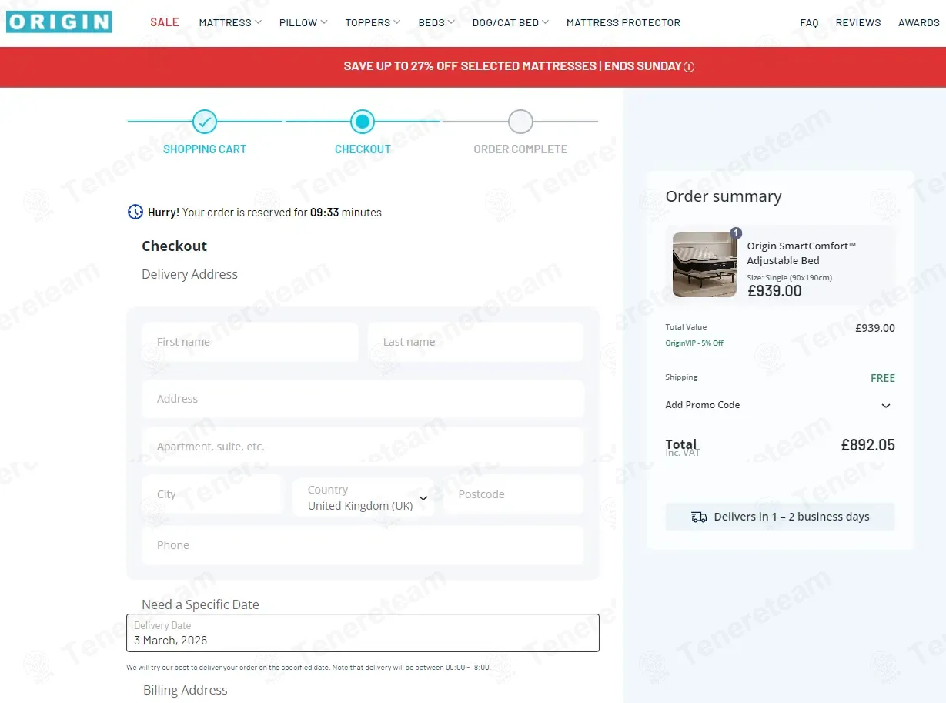The width and height of the screenshot is (946, 703).
Task: Click the adjustable bed product thumbnail
Action: point(704,264)
